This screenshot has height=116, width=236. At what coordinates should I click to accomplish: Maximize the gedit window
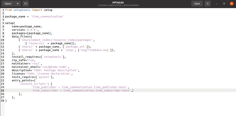[224, 4]
